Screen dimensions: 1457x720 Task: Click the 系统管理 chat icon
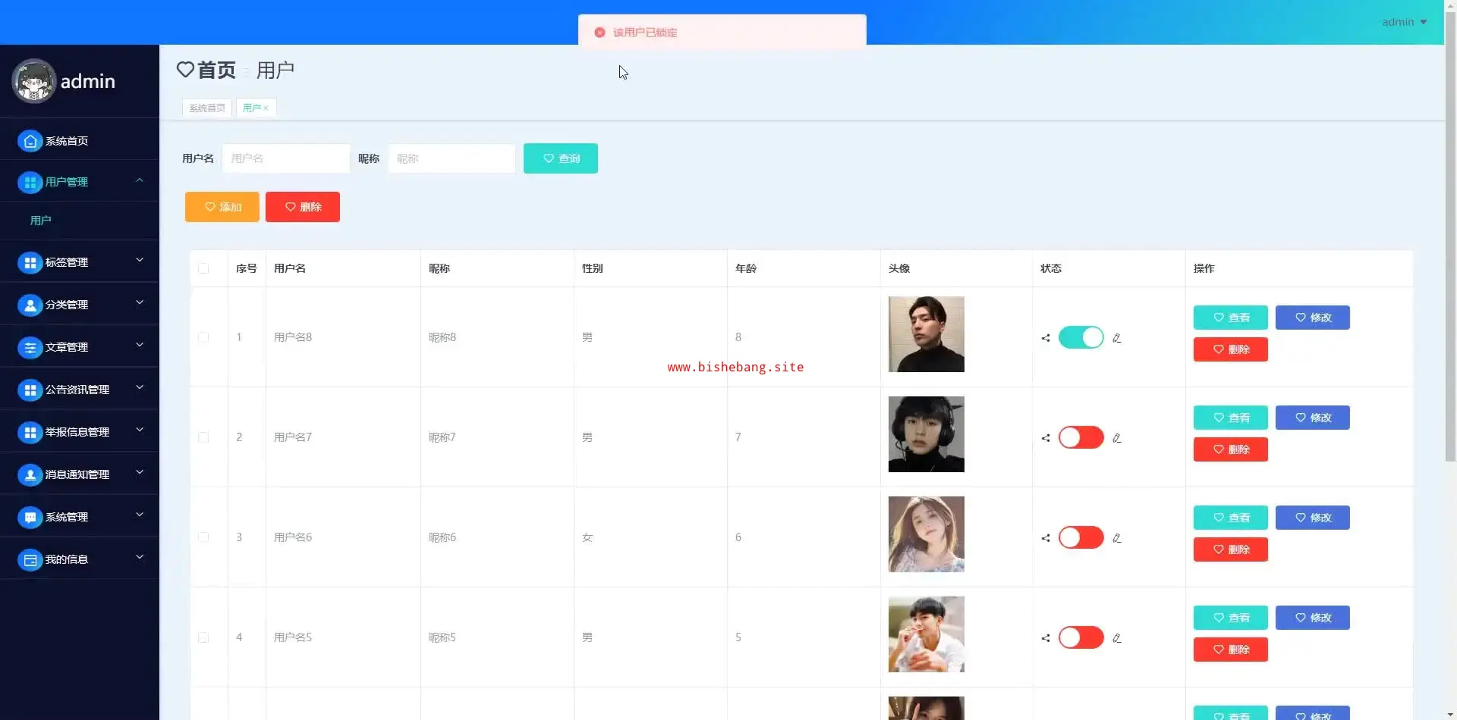(30, 517)
